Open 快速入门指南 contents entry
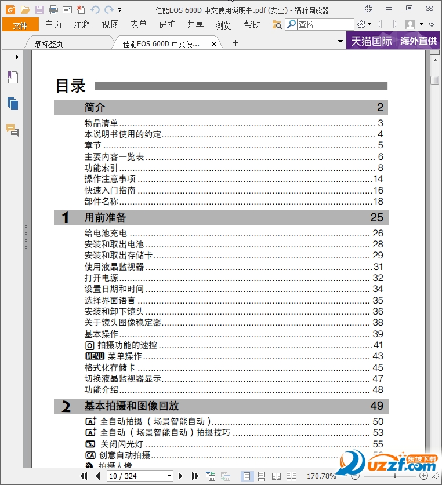The image size is (442, 485). (234, 190)
